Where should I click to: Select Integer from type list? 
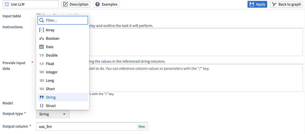[52, 72]
